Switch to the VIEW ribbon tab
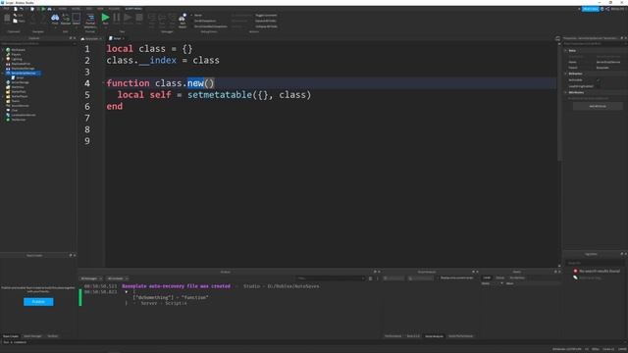The height and width of the screenshot is (353, 628). click(x=100, y=9)
